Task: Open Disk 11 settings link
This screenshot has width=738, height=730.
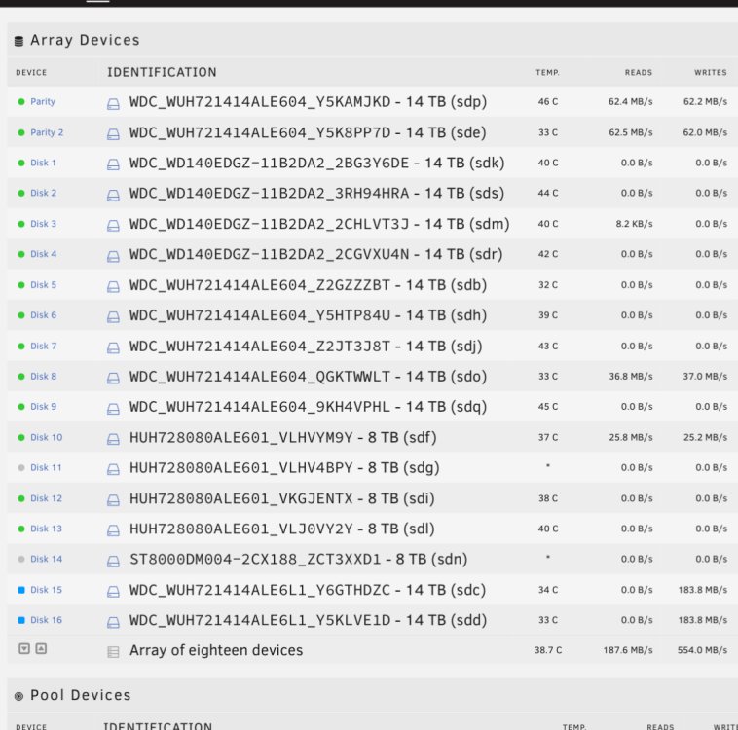Action: 46,468
